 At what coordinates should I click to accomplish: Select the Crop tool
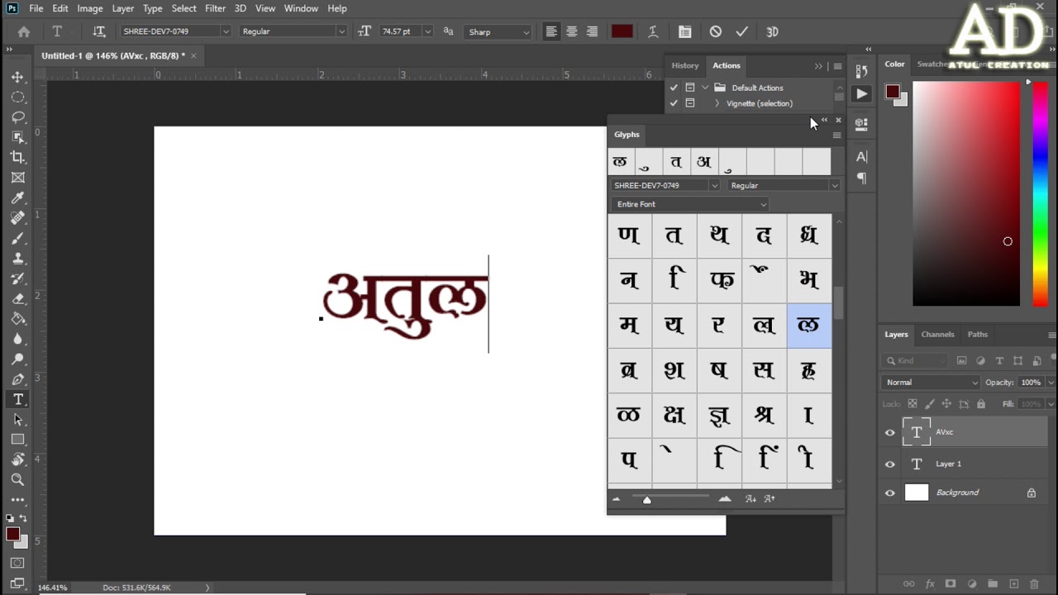(17, 157)
